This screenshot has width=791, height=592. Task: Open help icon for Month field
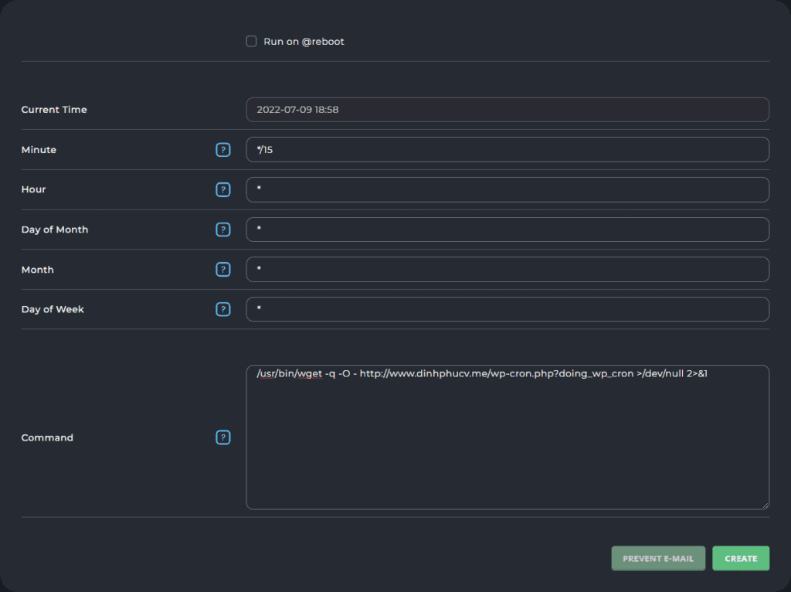coord(223,270)
